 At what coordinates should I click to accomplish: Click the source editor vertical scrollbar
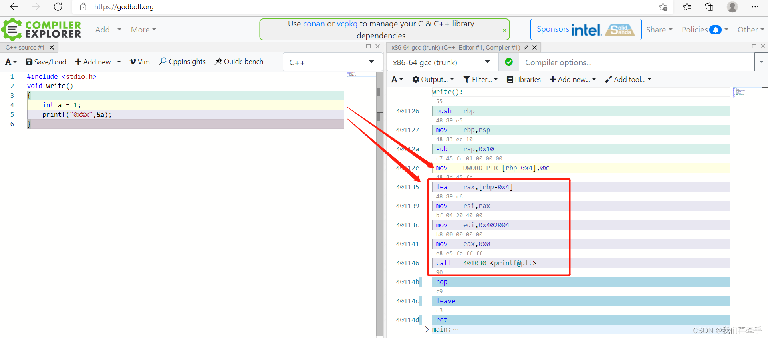[x=379, y=204]
